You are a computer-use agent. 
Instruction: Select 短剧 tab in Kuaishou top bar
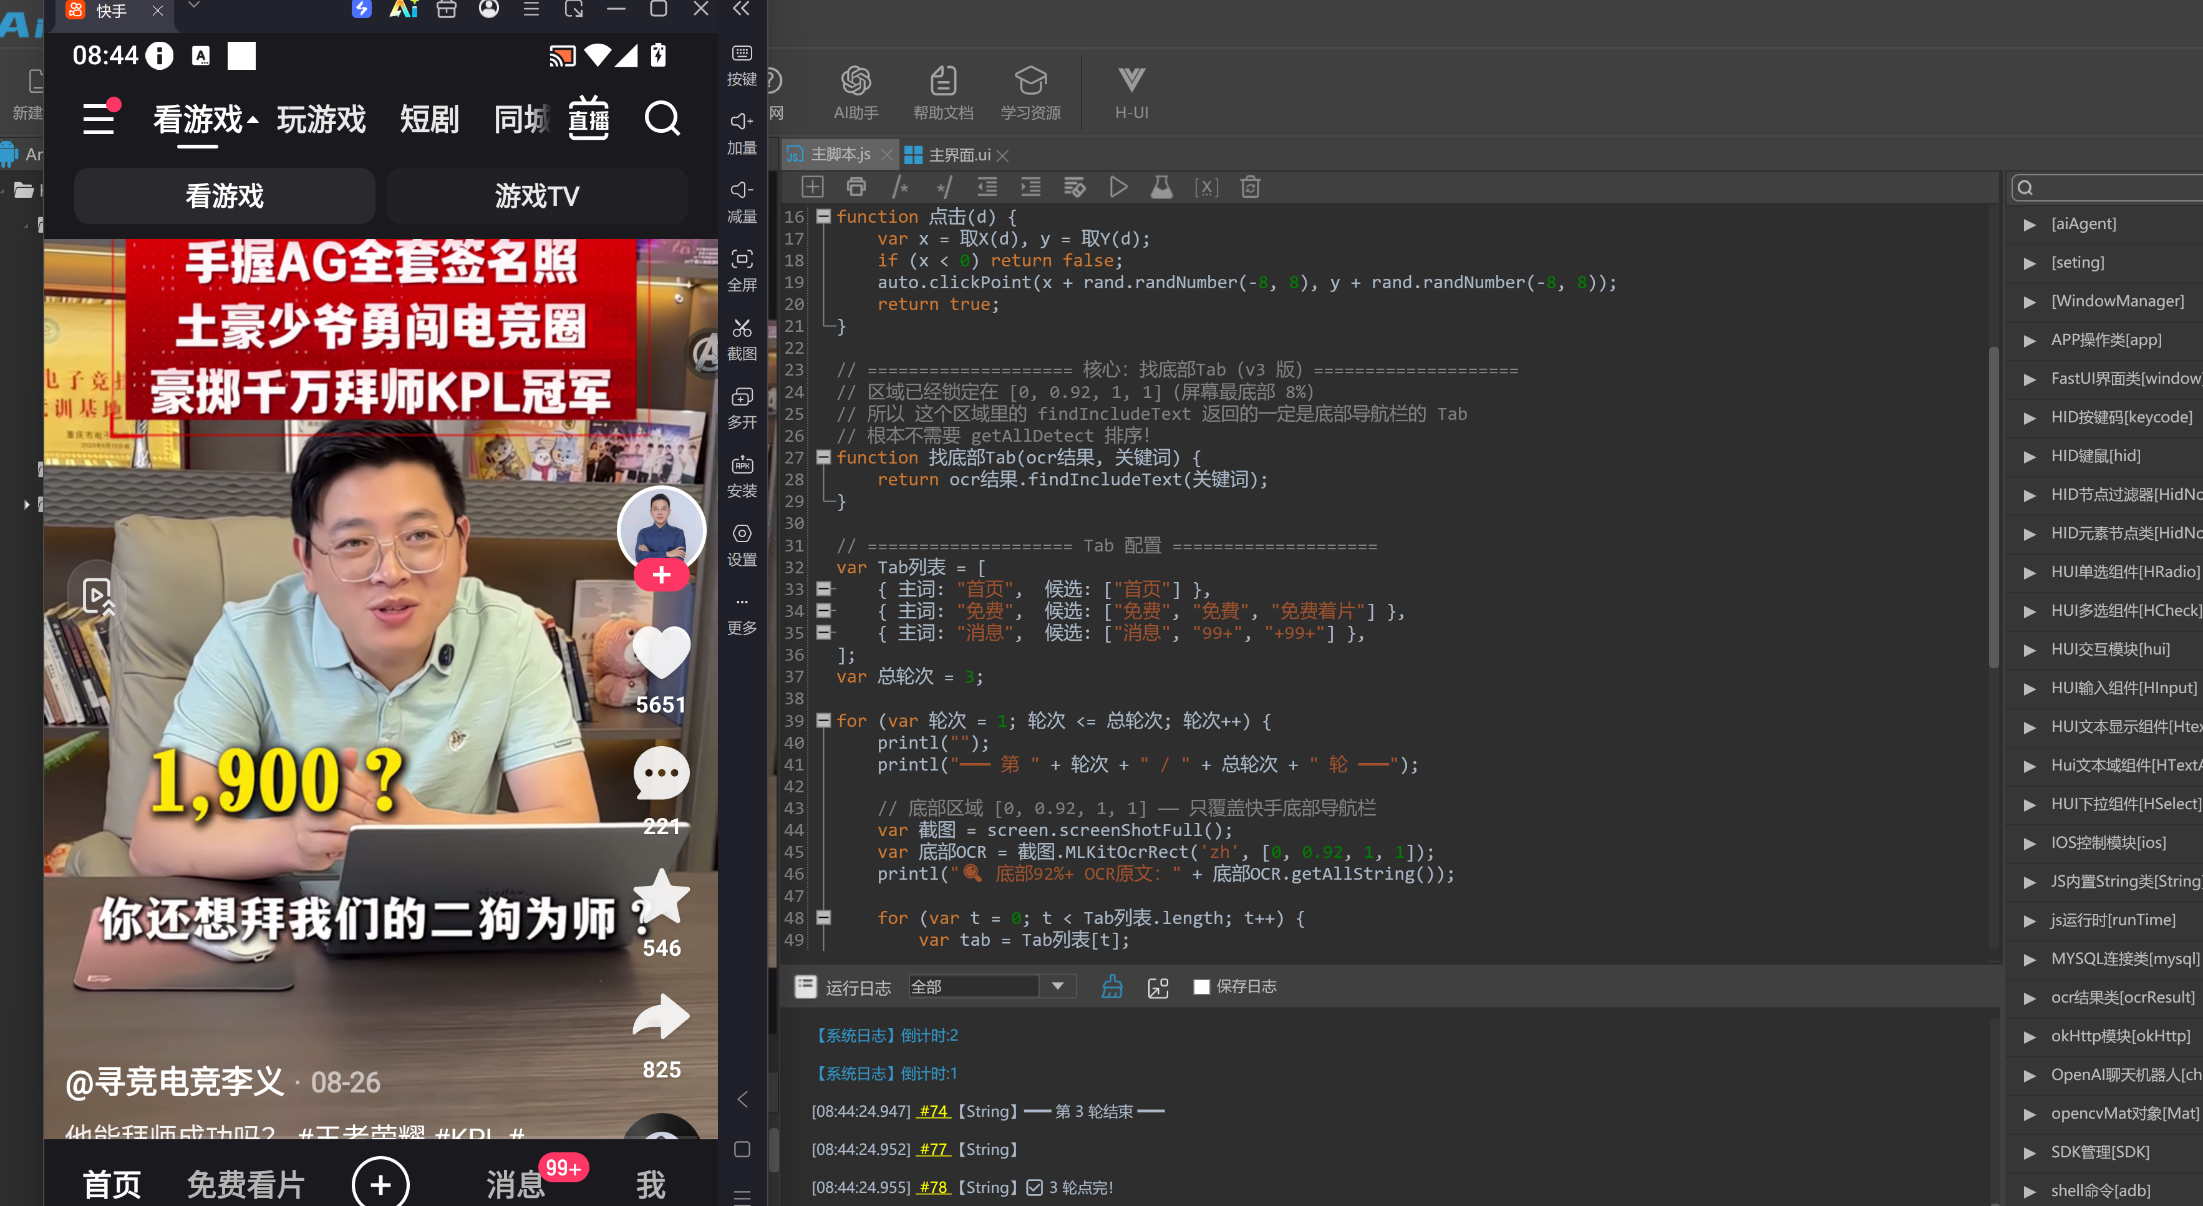pos(429,119)
